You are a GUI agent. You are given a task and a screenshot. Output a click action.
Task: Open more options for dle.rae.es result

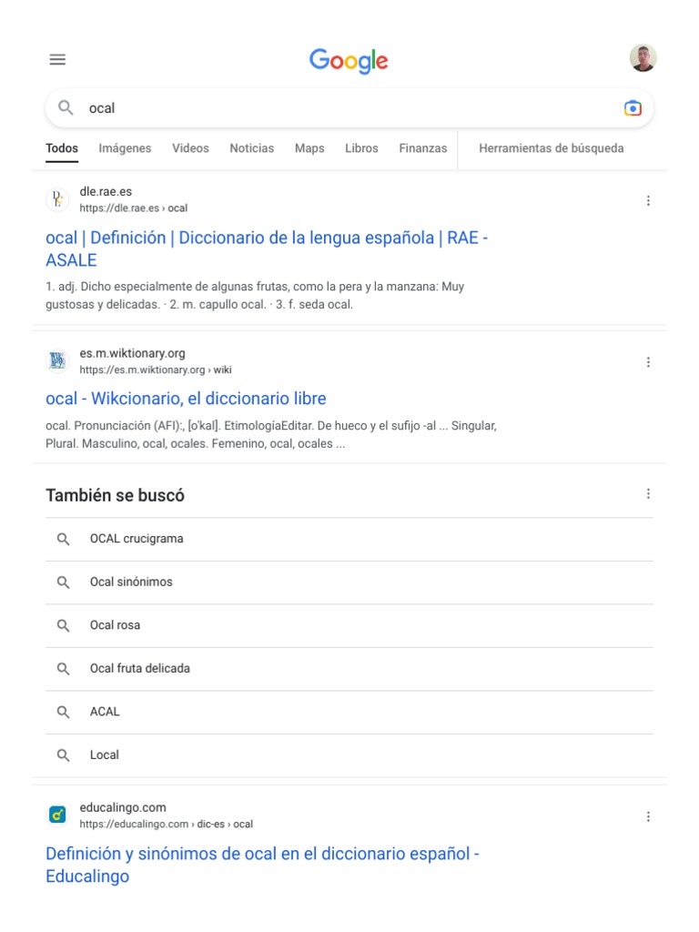648,200
